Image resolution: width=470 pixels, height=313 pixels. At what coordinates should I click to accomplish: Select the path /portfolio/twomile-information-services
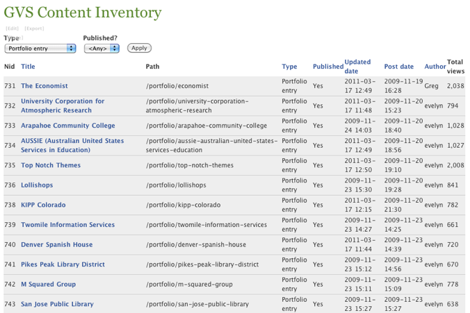[x=206, y=225]
